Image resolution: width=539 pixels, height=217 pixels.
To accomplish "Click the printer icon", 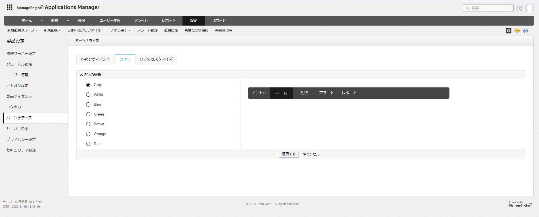I will pyautogui.click(x=526, y=31).
